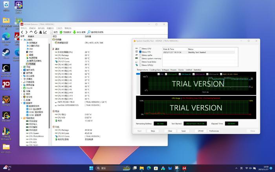This screenshot has width=275, height=172.
Task: Open Preferences in System Stability Test
Action: click(x=214, y=131)
